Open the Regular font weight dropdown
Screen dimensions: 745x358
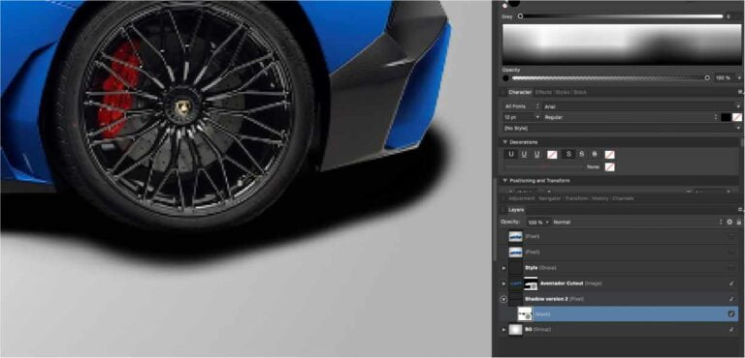[630, 117]
